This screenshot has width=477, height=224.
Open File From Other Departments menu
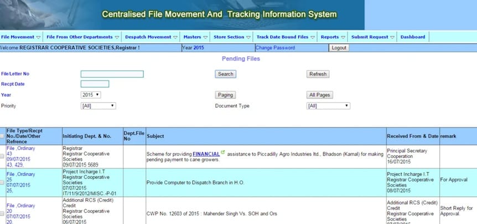[82, 37]
